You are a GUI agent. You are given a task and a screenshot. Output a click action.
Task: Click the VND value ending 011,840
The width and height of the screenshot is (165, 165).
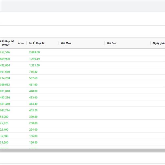[5, 91]
